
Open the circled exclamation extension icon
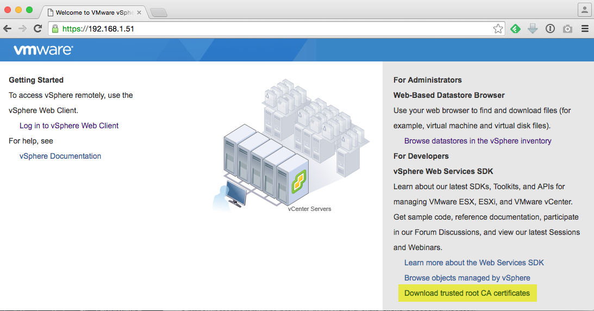[x=550, y=29]
